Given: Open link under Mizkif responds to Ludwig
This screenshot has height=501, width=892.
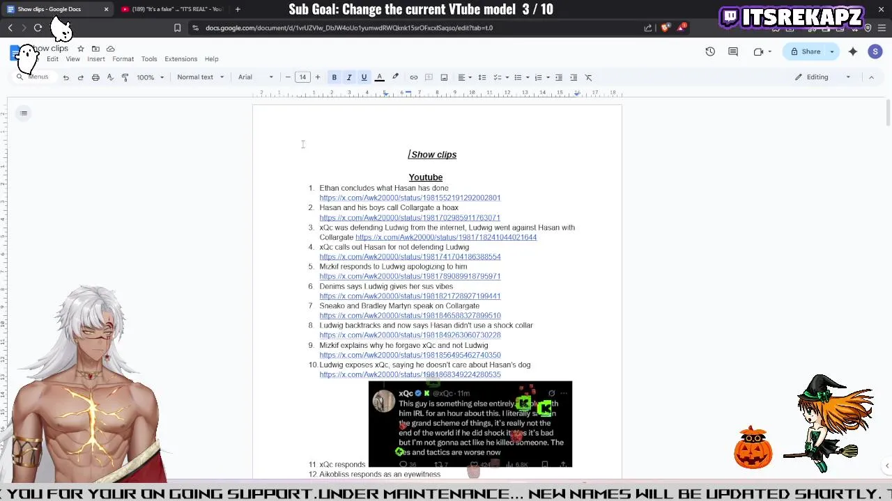Looking at the screenshot, I should point(410,276).
